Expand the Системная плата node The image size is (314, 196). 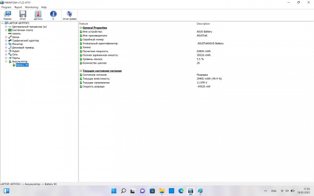coord(6,30)
